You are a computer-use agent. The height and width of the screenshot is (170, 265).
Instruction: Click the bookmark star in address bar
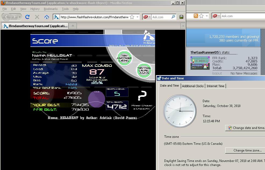[x=132, y=17]
